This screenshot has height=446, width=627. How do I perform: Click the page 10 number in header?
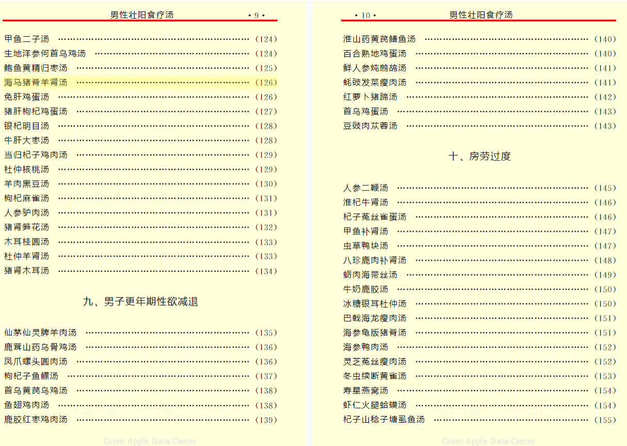point(365,15)
